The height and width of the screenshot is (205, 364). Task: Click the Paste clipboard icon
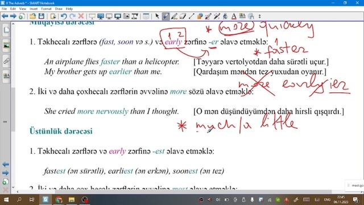[x=53, y=17]
